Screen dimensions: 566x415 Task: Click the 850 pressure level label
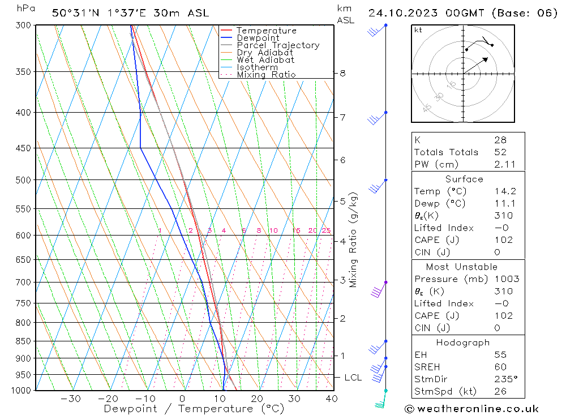(x=23, y=341)
